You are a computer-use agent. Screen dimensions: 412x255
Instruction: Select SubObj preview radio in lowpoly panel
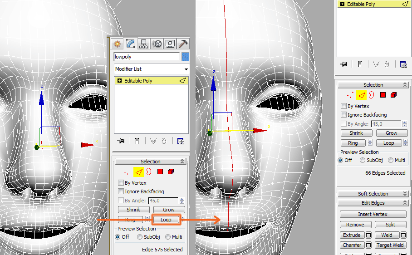click(140, 237)
